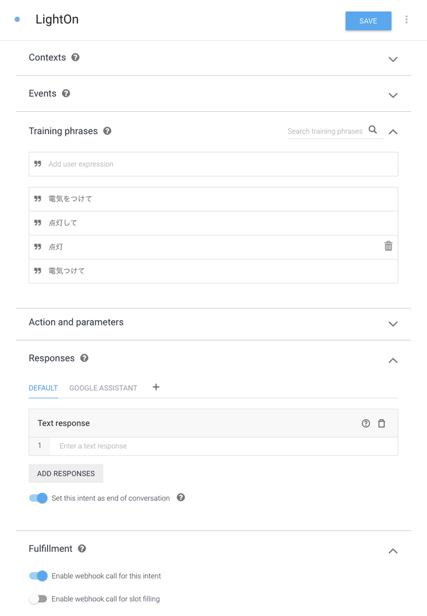Enable webhook call for slot filling
This screenshot has height=616, width=427.
pyautogui.click(x=38, y=599)
